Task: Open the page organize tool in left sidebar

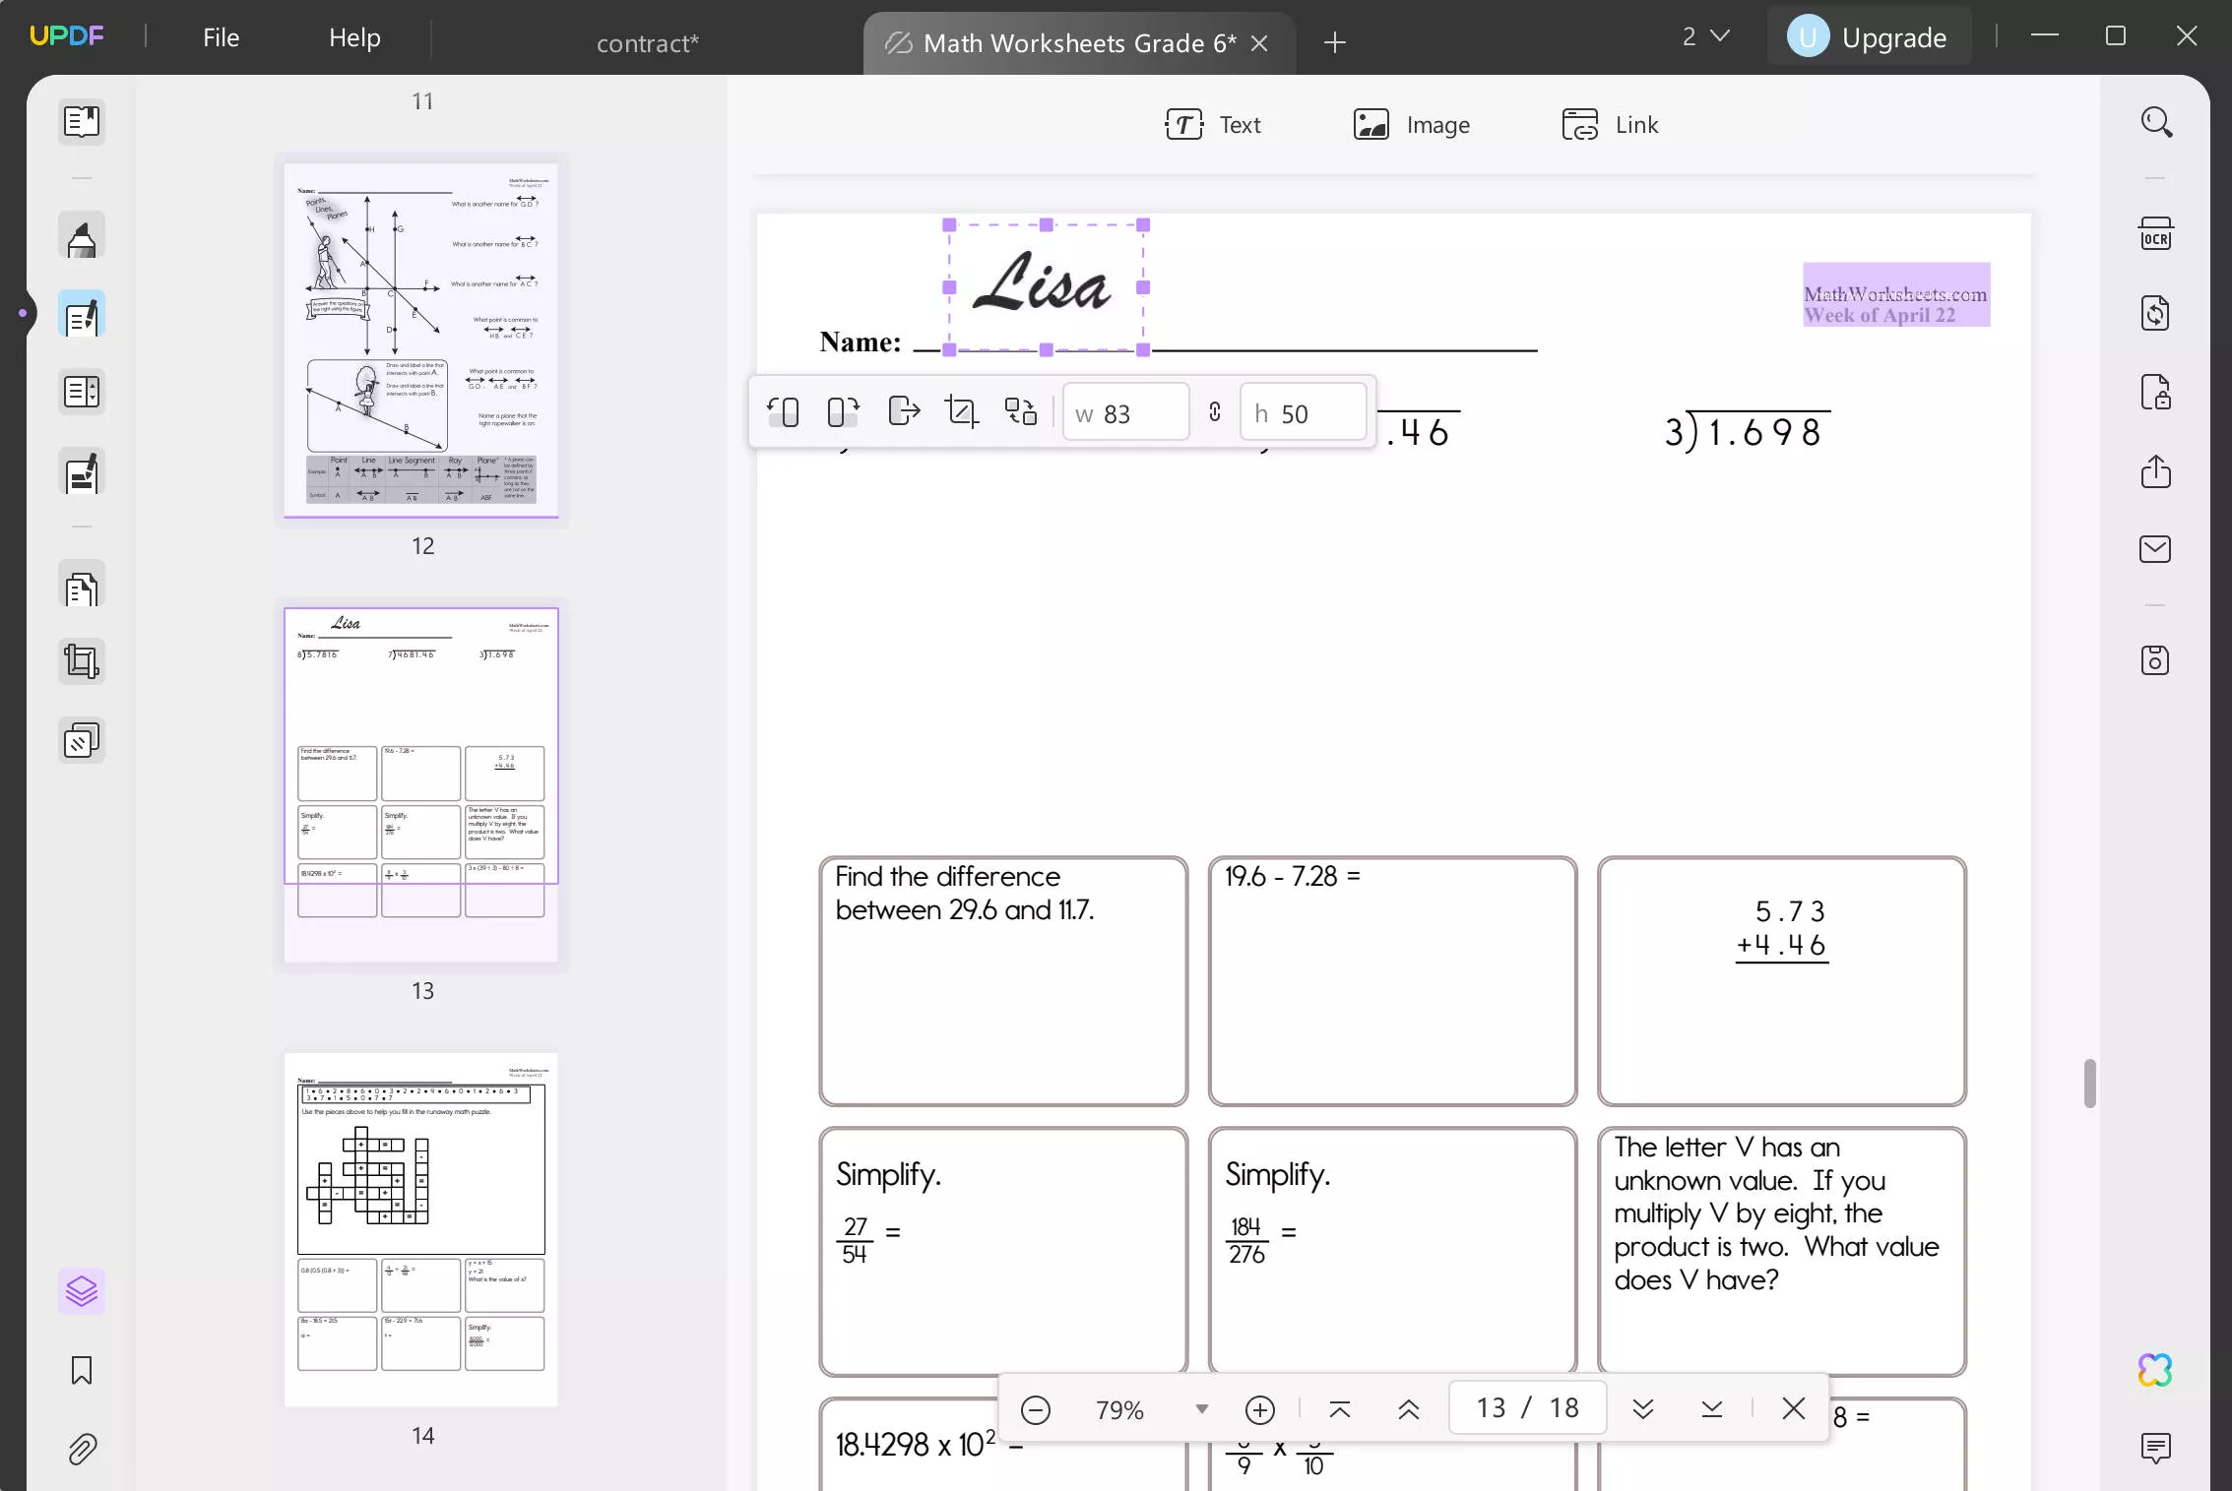Action: [82, 586]
